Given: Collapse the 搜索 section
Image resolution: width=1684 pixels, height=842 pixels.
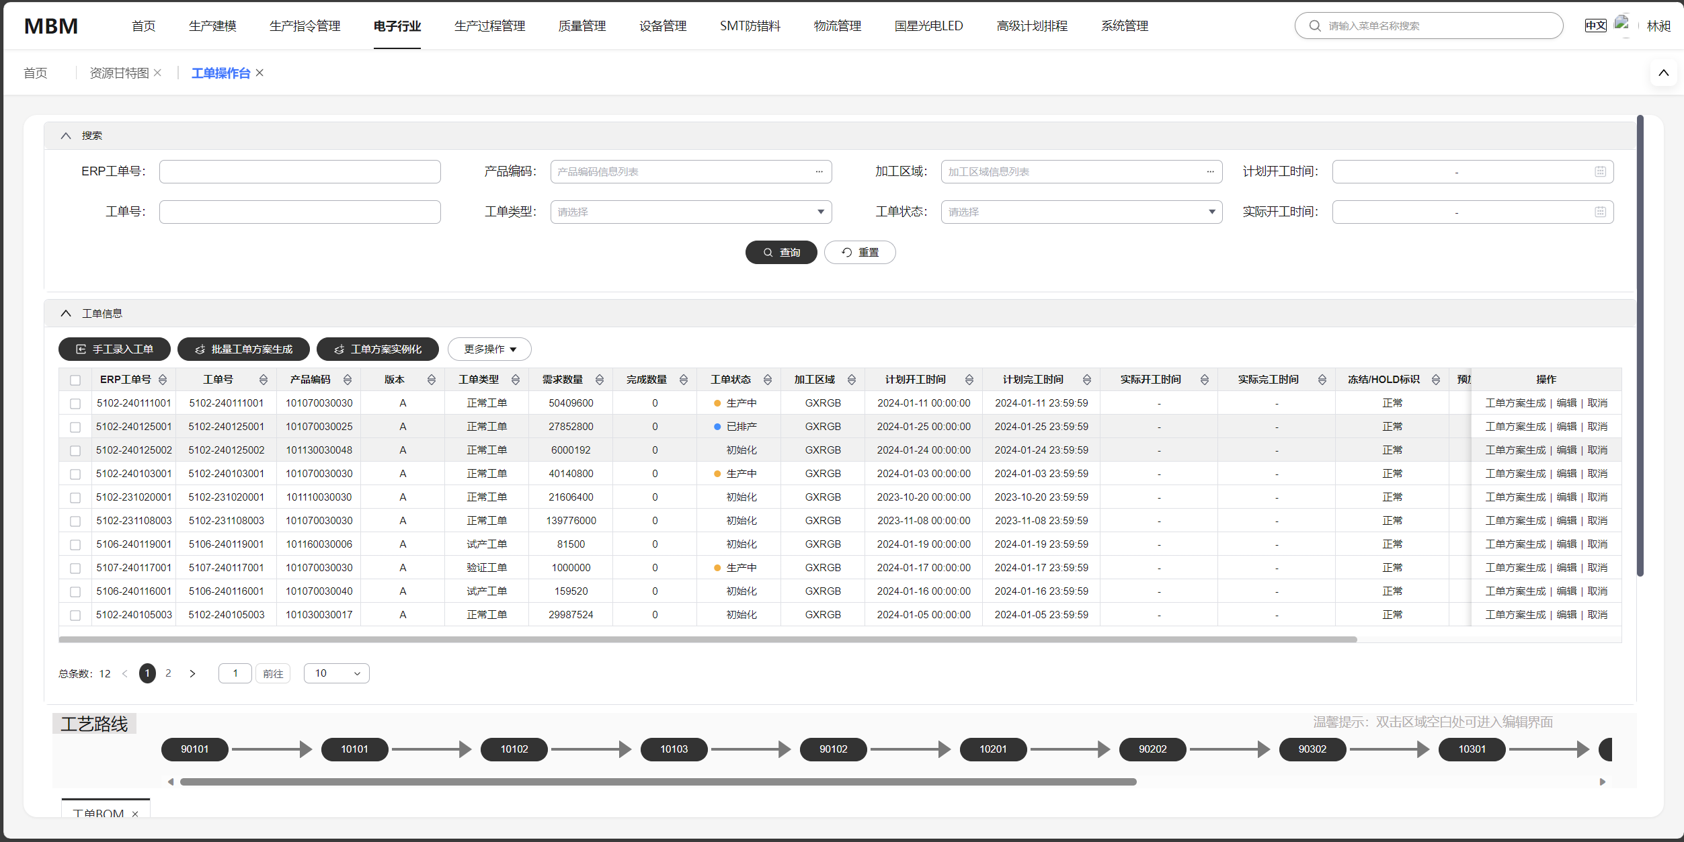Looking at the screenshot, I should point(65,135).
